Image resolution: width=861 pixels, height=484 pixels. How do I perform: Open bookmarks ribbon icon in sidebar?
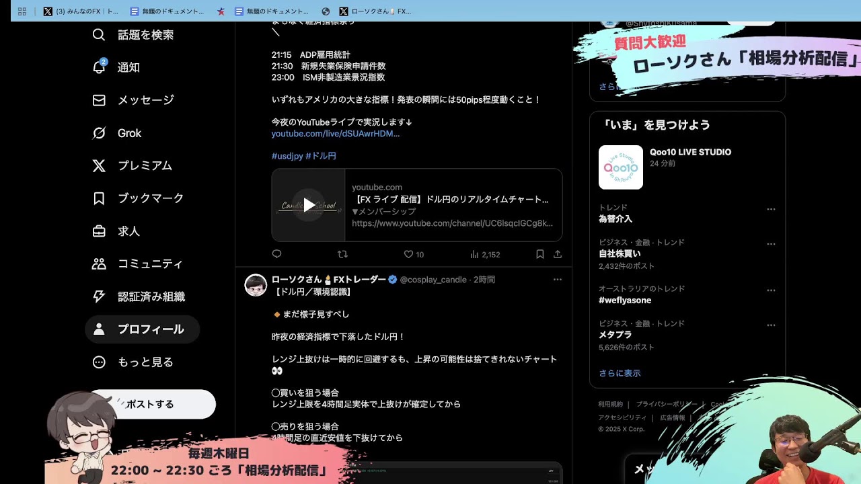tap(99, 198)
